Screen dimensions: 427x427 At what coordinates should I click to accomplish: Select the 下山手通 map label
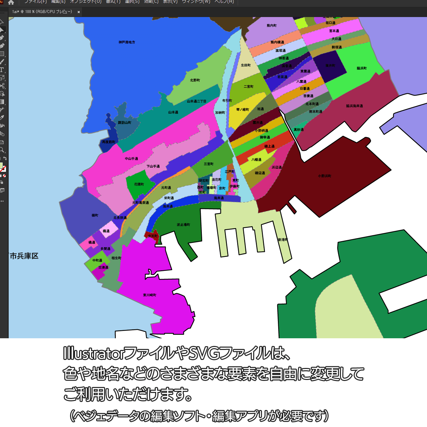click(153, 166)
